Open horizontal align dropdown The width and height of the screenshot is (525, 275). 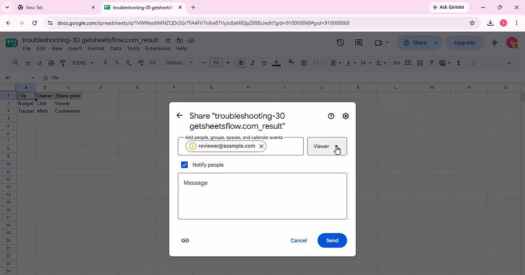(336, 63)
